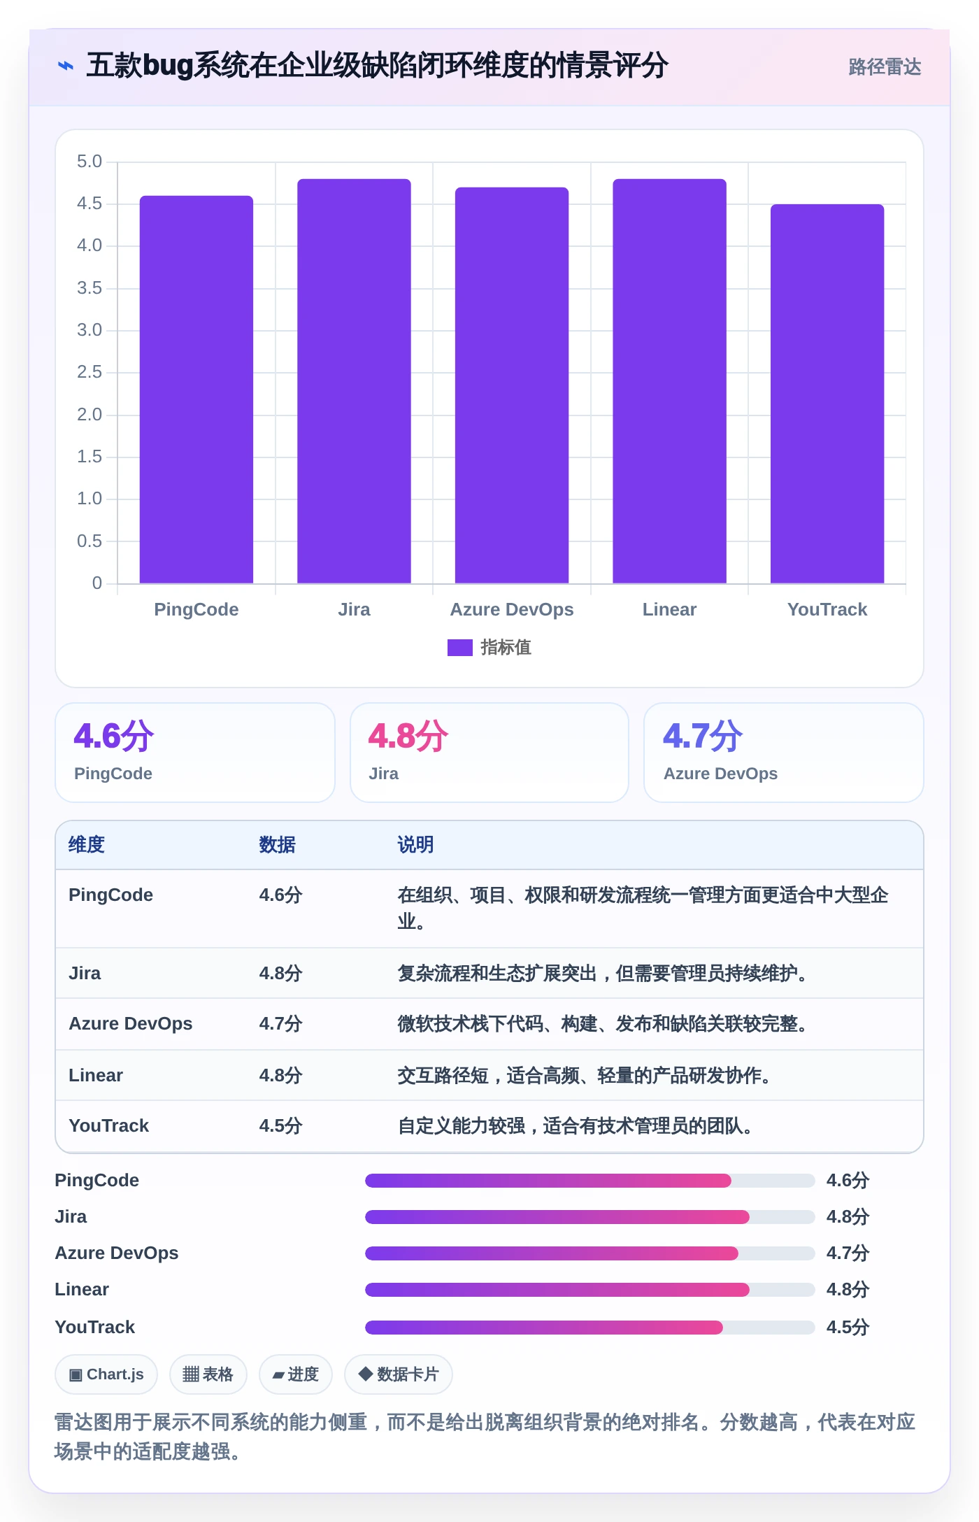Click the YouTrack bar in chart
Image resolution: width=979 pixels, height=1522 pixels.
pos(827,393)
